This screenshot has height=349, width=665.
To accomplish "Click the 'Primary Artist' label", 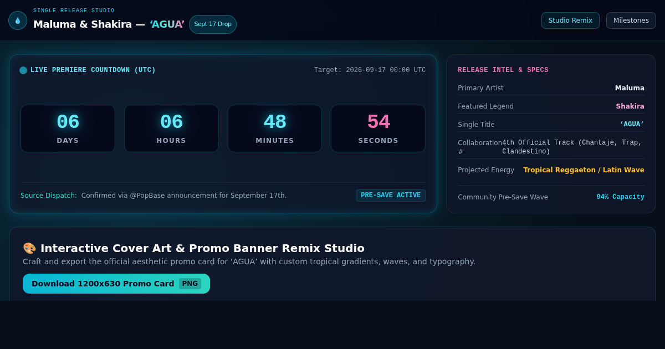I will coord(480,88).
